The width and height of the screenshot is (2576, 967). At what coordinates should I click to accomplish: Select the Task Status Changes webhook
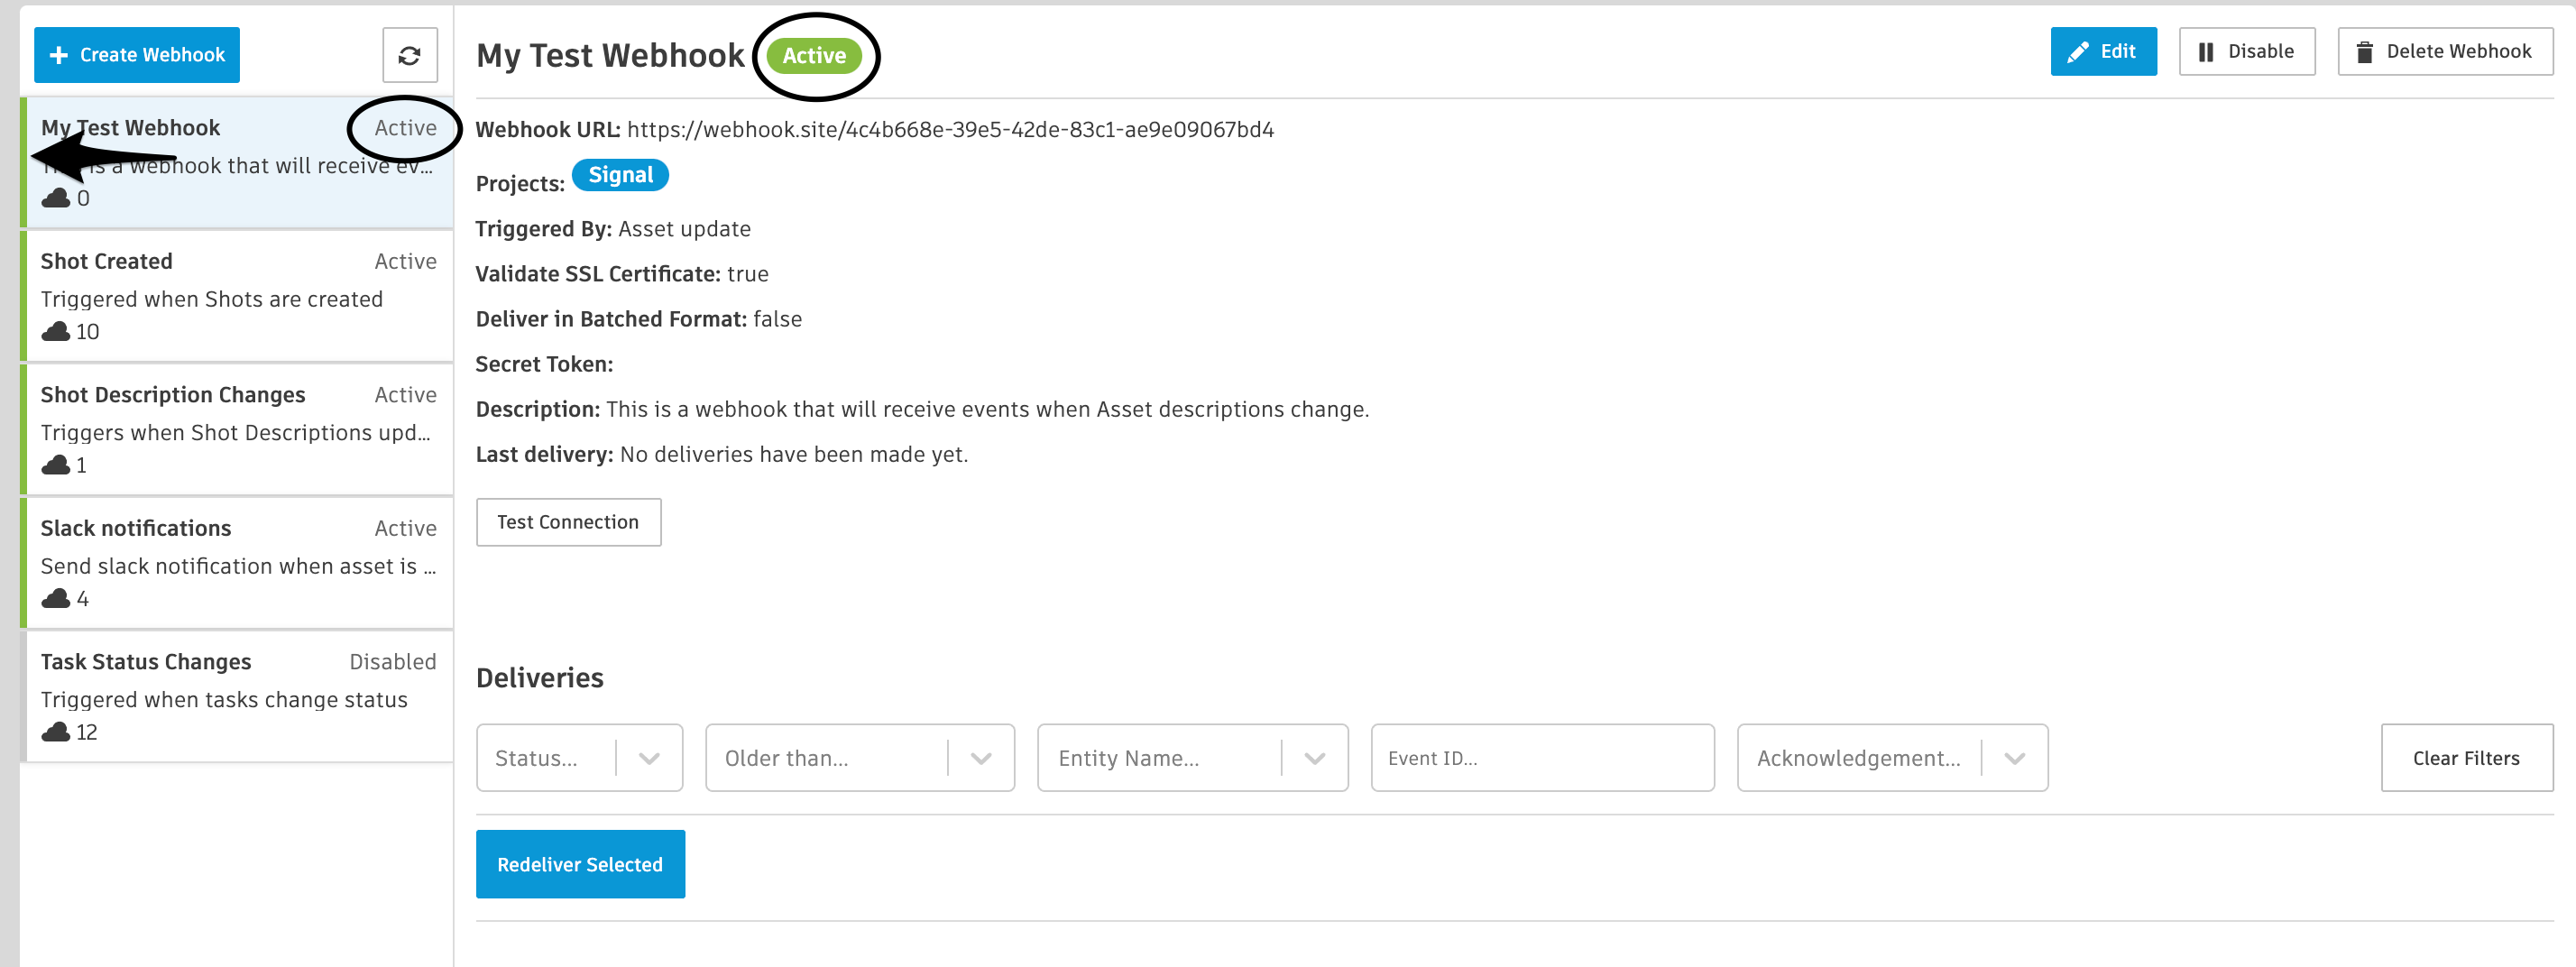tap(238, 696)
